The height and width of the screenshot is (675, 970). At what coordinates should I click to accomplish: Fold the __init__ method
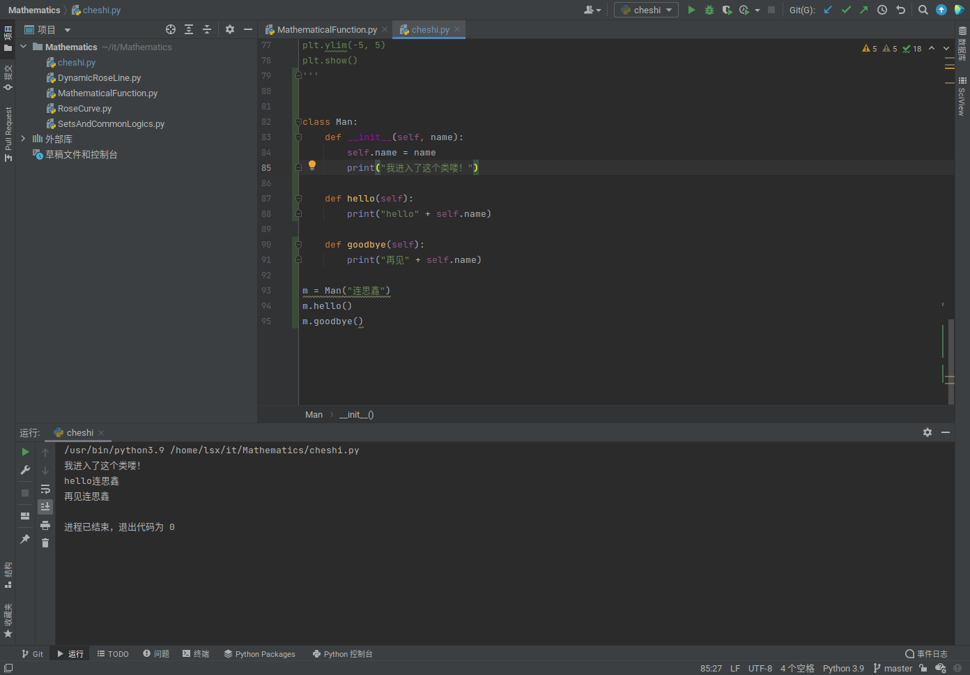tap(298, 137)
